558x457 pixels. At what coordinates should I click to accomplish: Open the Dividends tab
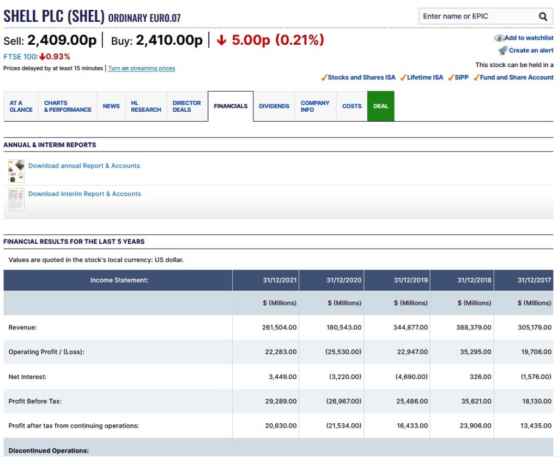[274, 106]
